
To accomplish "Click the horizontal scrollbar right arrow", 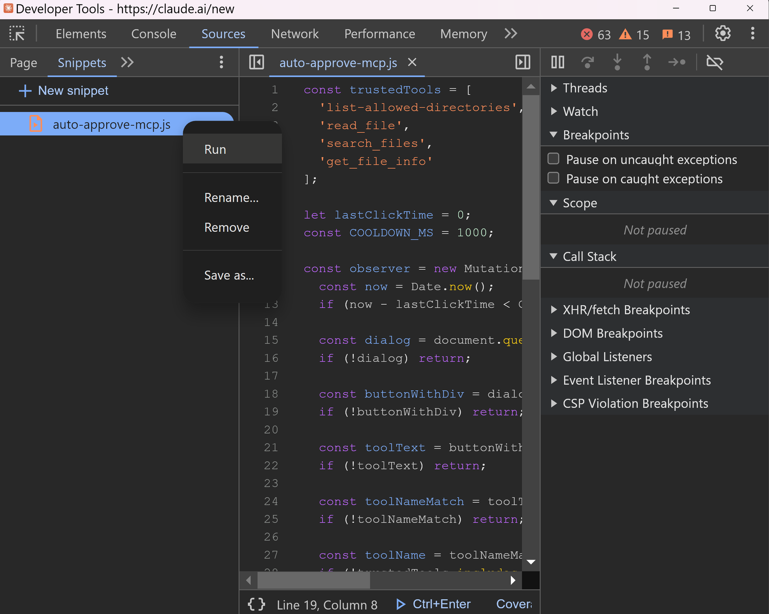I will coord(513,580).
